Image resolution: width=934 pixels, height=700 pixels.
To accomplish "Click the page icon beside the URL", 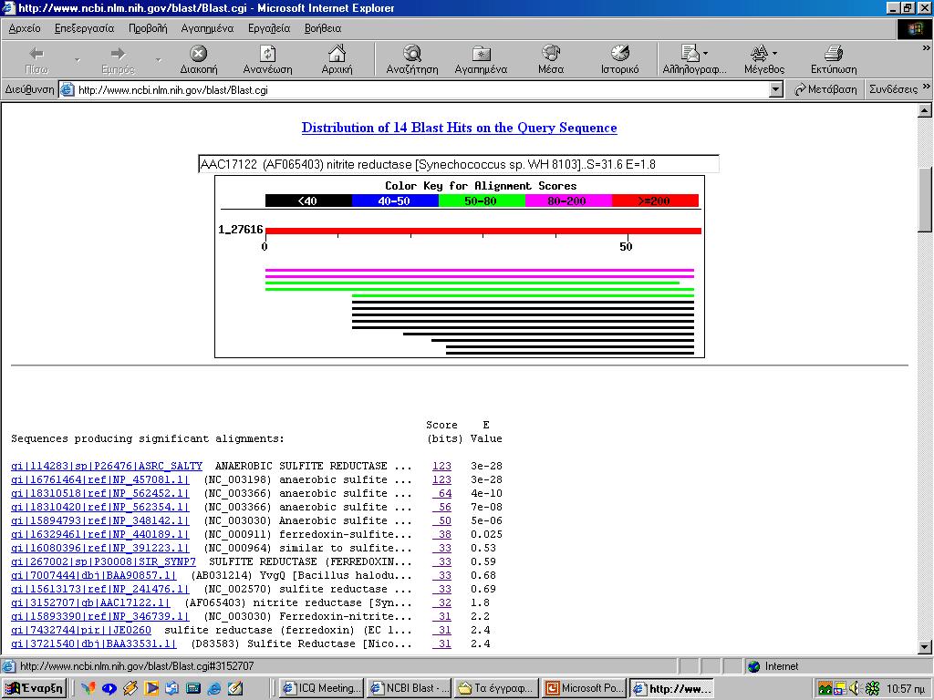I will (x=67, y=90).
